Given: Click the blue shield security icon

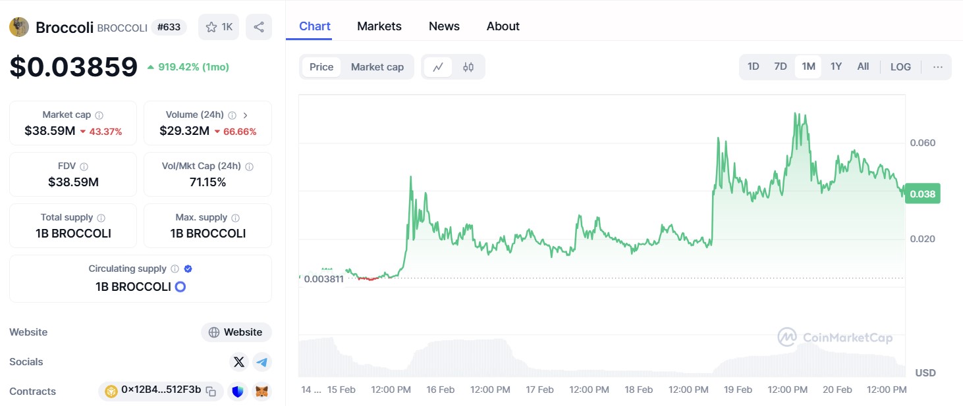Looking at the screenshot, I should [237, 392].
